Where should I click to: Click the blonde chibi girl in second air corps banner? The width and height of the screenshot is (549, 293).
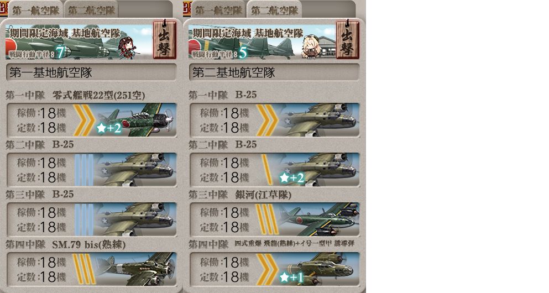(x=310, y=46)
